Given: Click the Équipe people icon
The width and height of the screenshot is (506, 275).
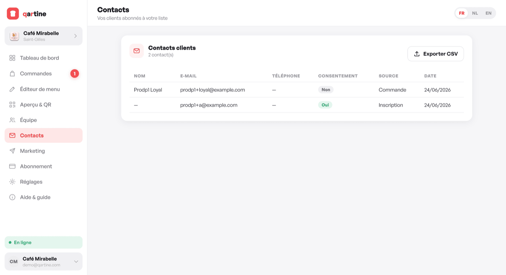Looking at the screenshot, I should 12,120.
